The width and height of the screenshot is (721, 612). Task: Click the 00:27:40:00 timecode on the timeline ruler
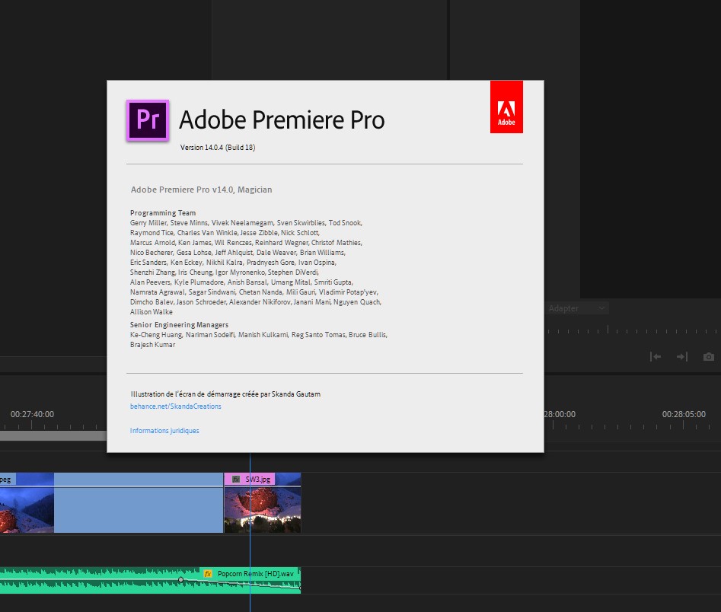32,414
